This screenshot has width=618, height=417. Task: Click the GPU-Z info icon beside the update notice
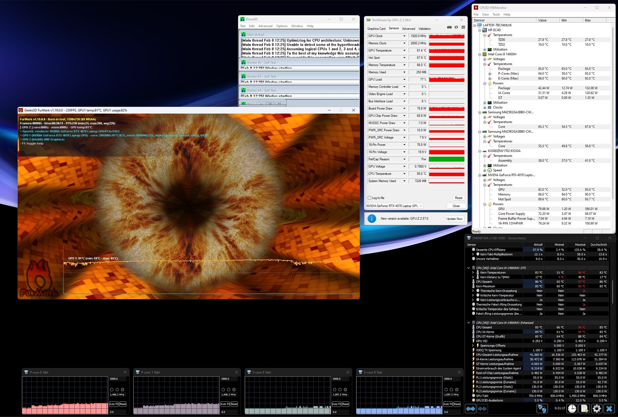pyautogui.click(x=372, y=219)
